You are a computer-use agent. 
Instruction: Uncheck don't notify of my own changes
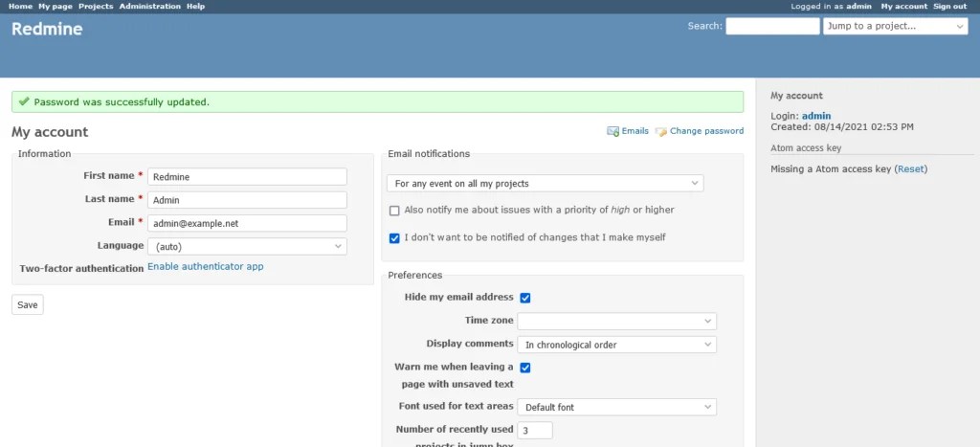point(394,238)
